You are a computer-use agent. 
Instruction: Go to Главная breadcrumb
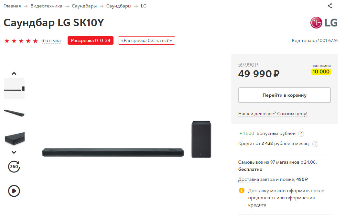tap(12, 6)
